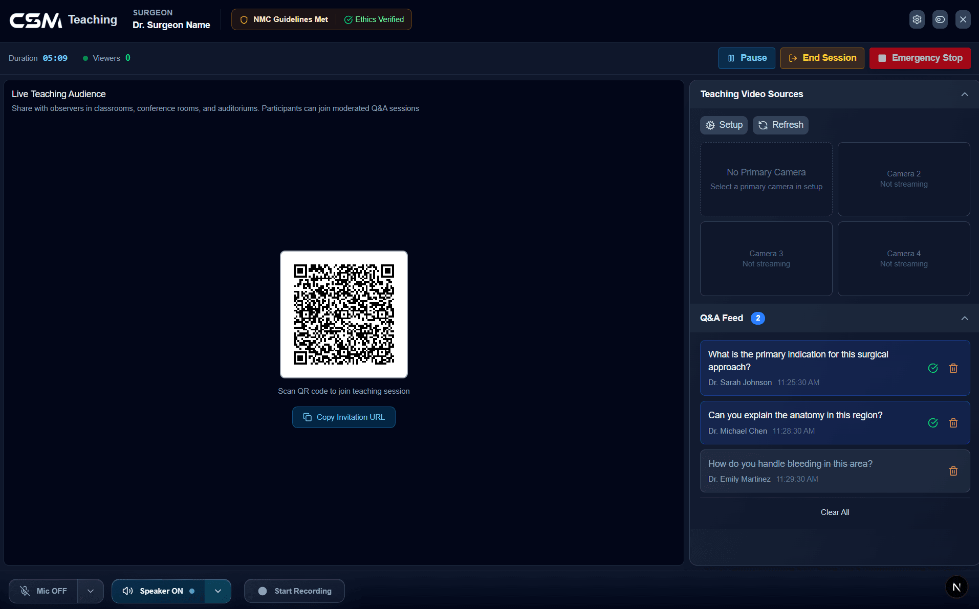This screenshot has width=979, height=609.
Task: Toggle the speaker off
Action: click(158, 591)
